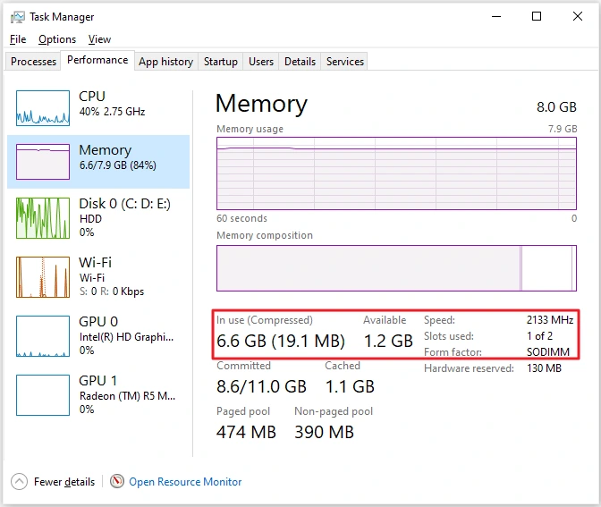601x507 pixels.
Task: Click the Slots used 1 of 2 value
Action: (539, 335)
